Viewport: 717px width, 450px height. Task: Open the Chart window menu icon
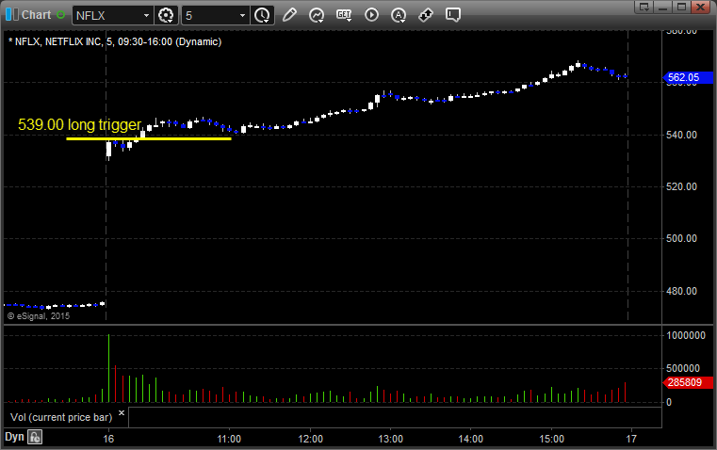point(10,15)
